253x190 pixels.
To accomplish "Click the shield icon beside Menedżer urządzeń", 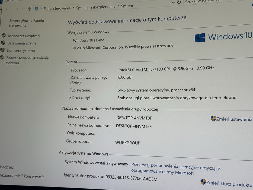I will click(4, 35).
